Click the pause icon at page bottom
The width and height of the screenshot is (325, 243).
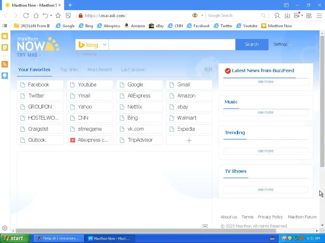(205, 226)
